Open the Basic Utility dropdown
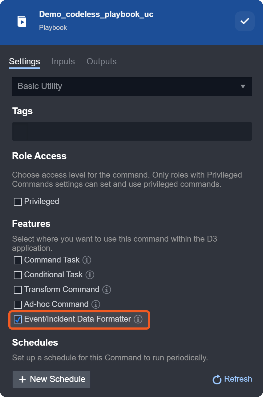This screenshot has height=397, width=263. tap(132, 86)
